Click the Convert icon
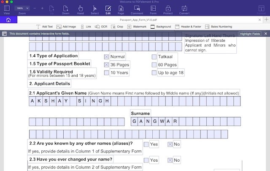This screenshot has height=171, width=270. [184, 9]
